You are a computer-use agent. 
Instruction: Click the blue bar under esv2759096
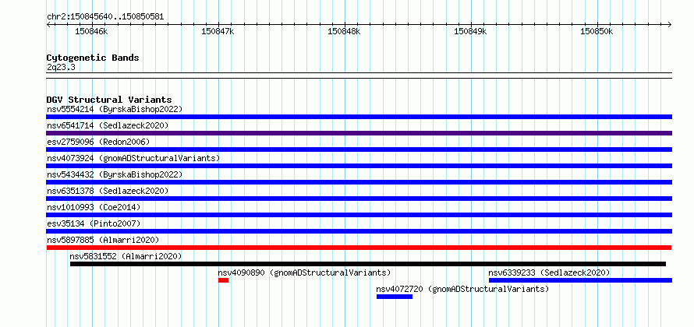coord(359,149)
